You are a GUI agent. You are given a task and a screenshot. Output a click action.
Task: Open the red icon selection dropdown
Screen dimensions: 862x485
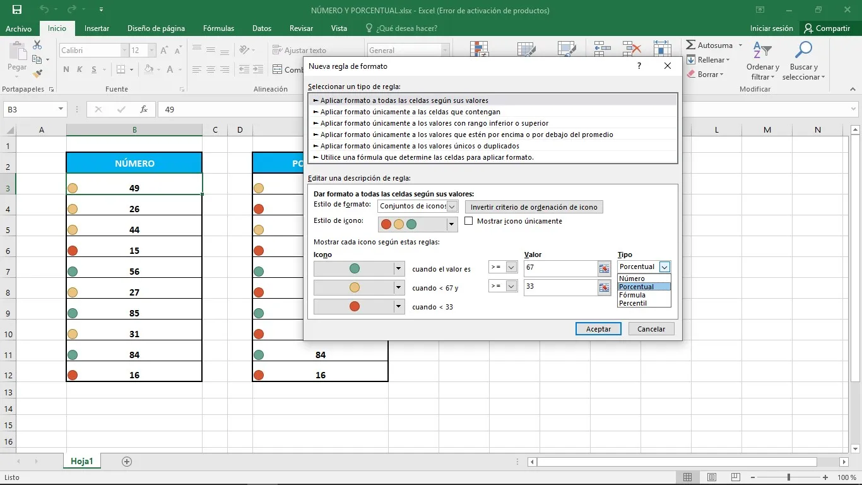coord(398,307)
